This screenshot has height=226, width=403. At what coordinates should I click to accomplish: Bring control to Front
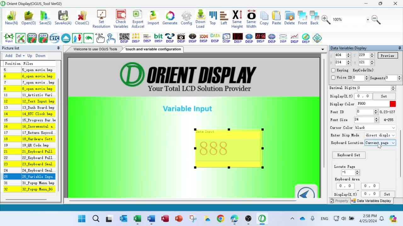(303, 18)
